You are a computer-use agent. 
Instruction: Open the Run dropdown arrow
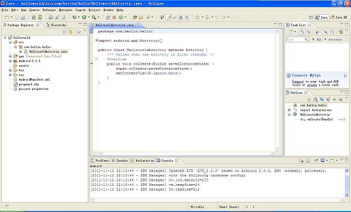tap(88, 17)
